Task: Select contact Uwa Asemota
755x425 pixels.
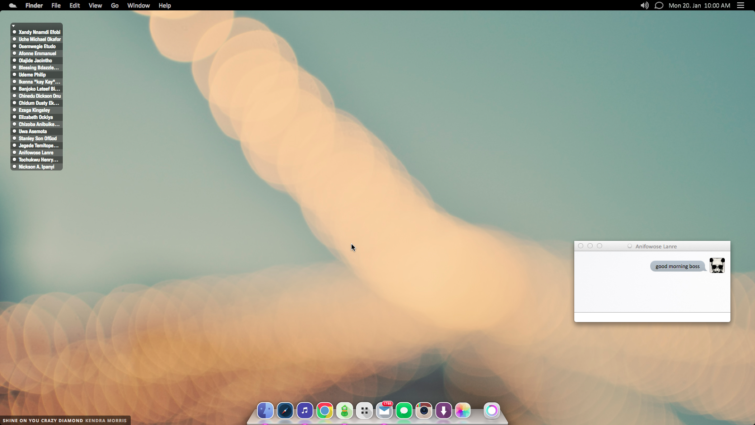Action: (x=37, y=131)
